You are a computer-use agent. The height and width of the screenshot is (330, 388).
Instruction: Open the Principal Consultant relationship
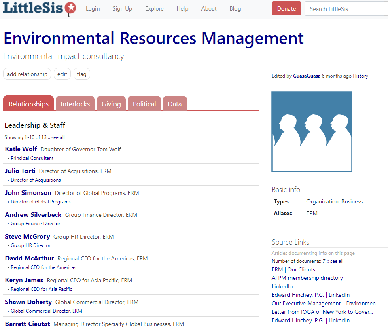click(32, 158)
